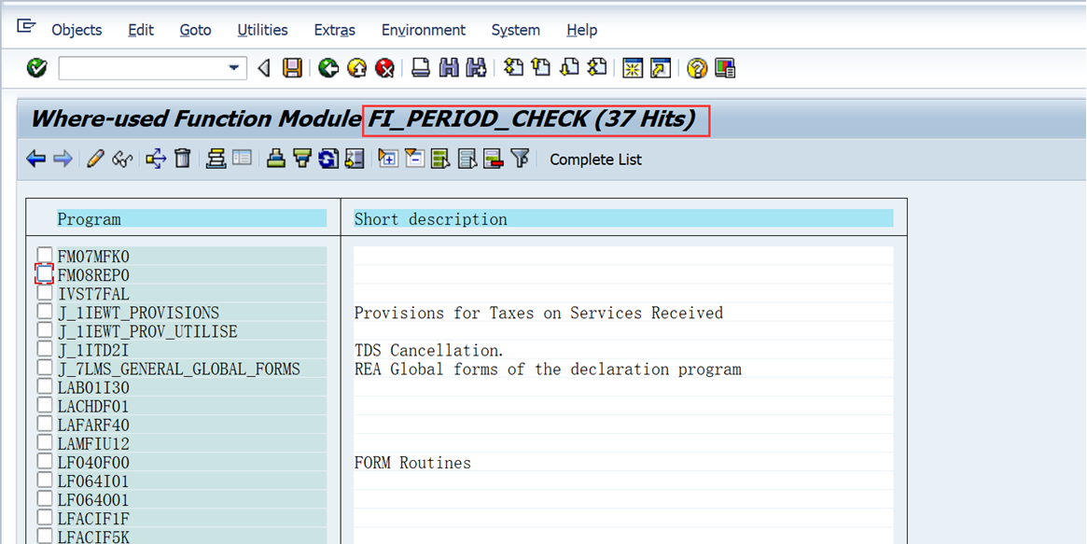The image size is (1087, 544).
Task: Click the Deselect All list icon
Action: (467, 160)
